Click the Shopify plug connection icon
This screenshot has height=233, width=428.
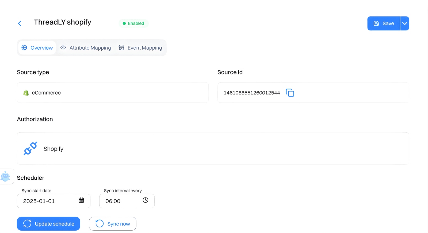30,148
